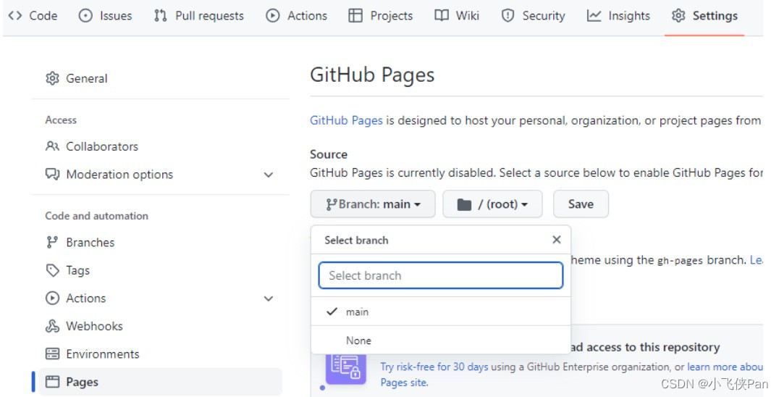The image size is (779, 397).
Task: Follow the Try risk-free for 30 days link
Action: point(434,367)
